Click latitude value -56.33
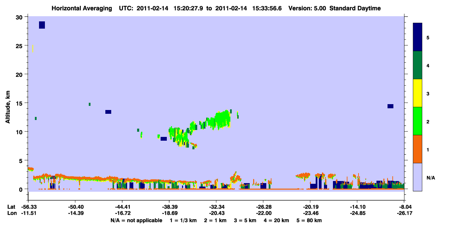Image resolution: width=449 pixels, height=230 pixels. (x=28, y=207)
